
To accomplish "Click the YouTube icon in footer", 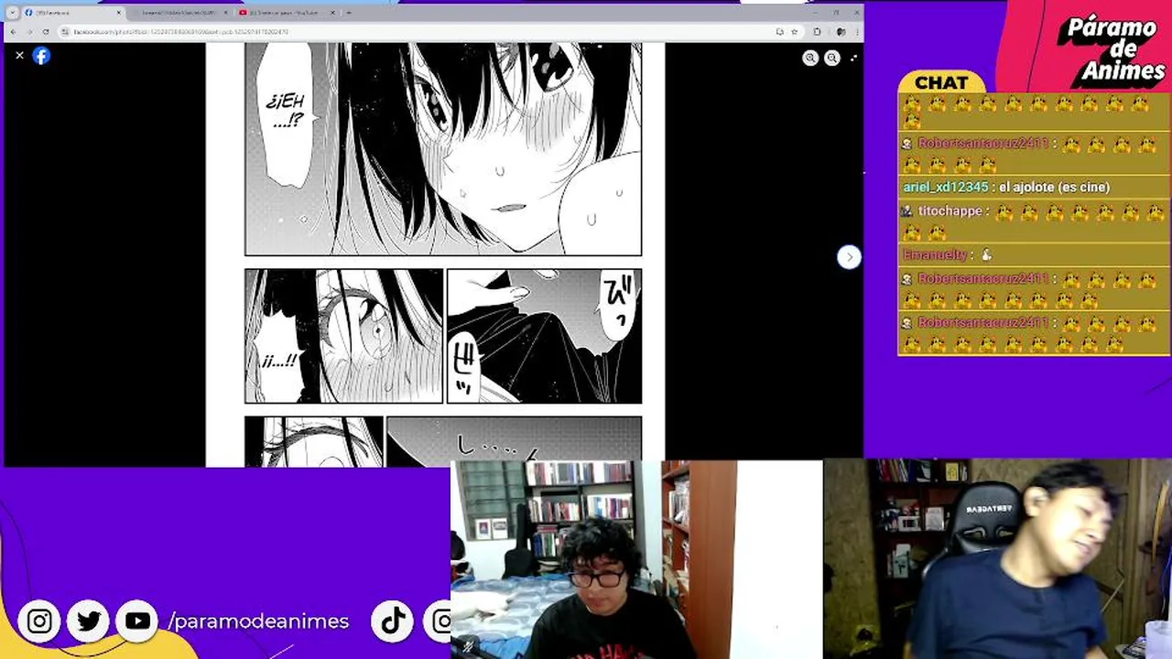I will tap(137, 621).
